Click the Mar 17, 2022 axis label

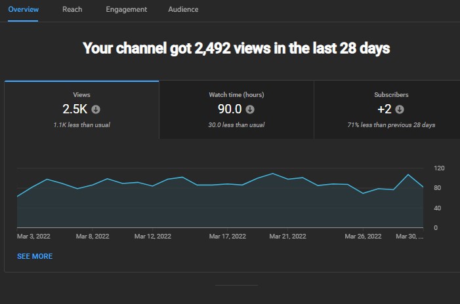coord(227,237)
